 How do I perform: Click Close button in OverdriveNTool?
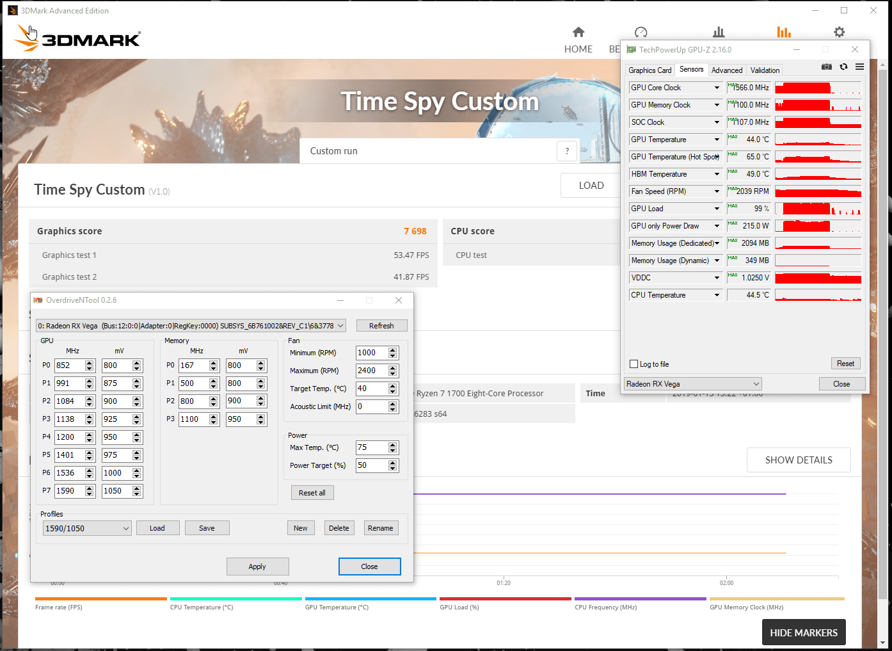pyautogui.click(x=369, y=567)
